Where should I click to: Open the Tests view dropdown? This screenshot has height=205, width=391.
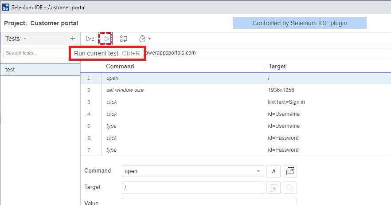[16, 39]
